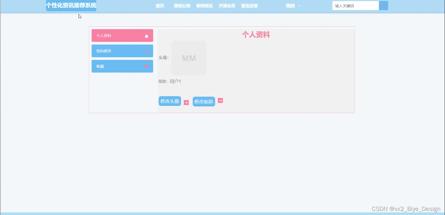The image size is (445, 215).
Task: Switch to the 密码修改 sidebar tab
Action: [x=122, y=51]
